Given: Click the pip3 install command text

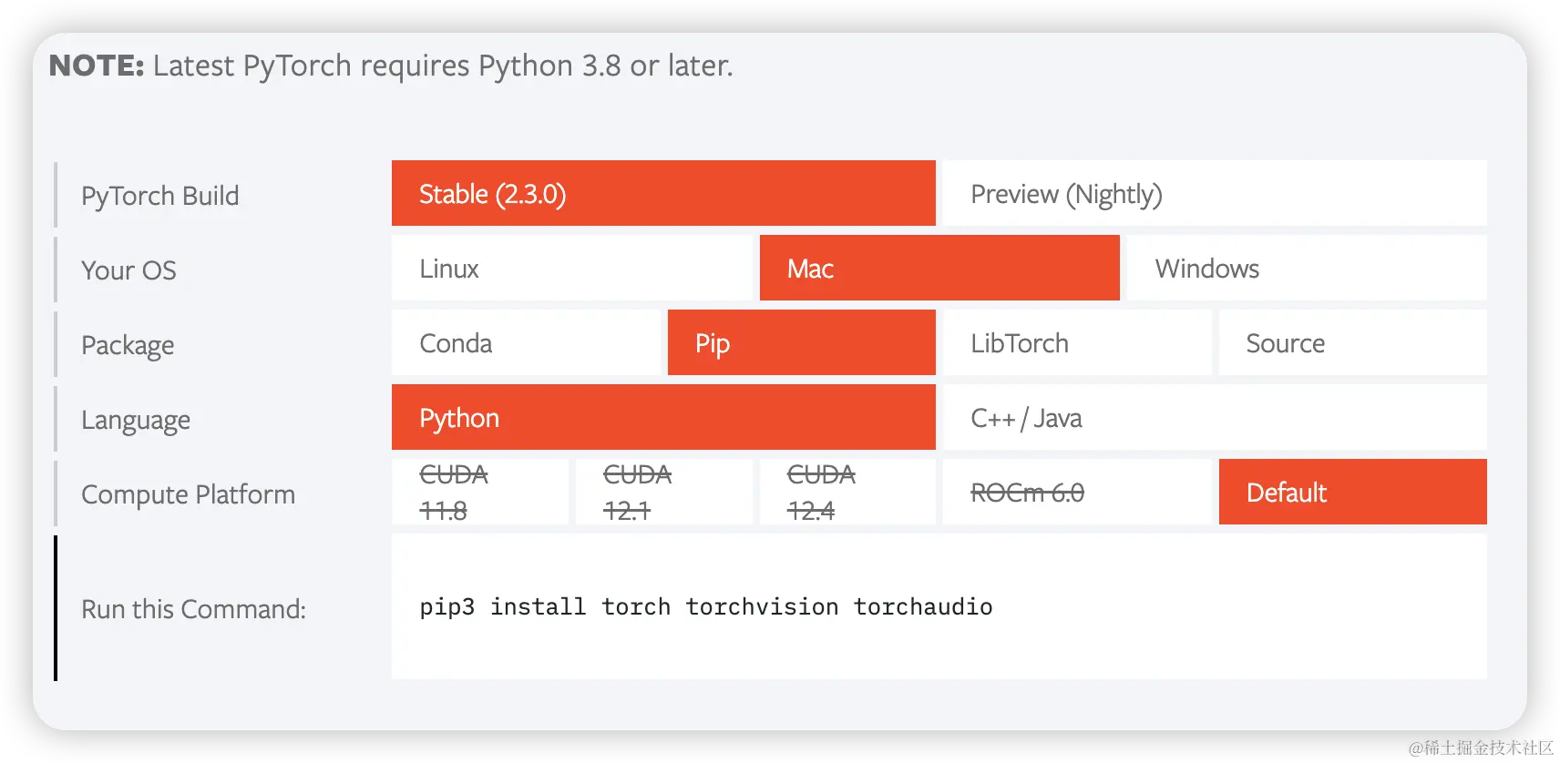Looking at the screenshot, I should 706,606.
